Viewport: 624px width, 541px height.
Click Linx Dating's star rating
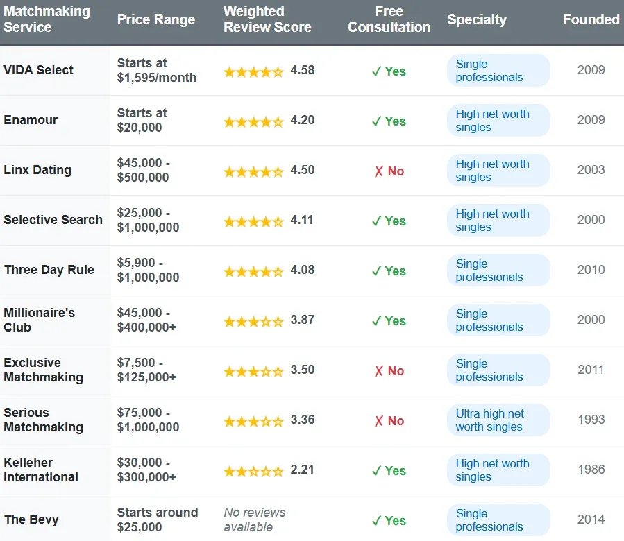[x=253, y=171]
